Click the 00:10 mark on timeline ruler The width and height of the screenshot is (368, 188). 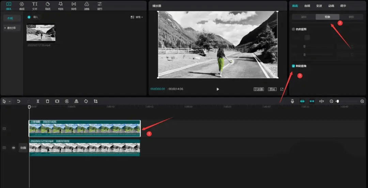111,107
